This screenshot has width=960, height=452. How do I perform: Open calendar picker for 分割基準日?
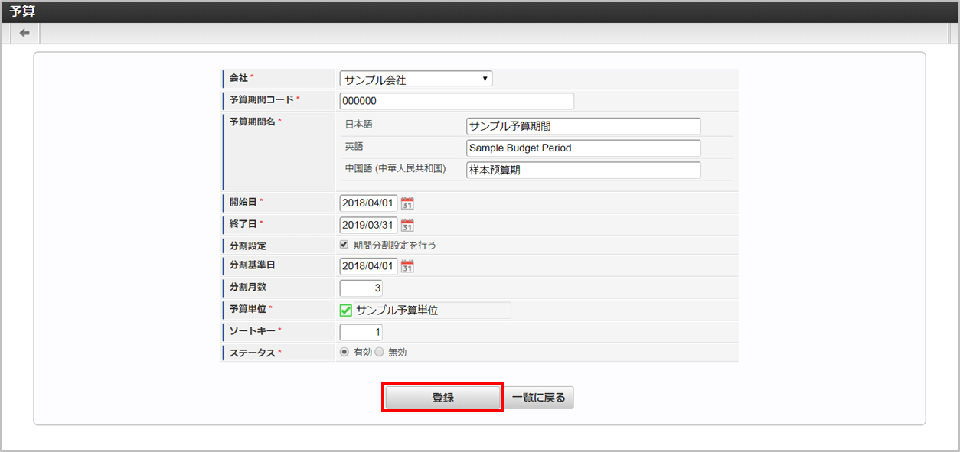(407, 266)
